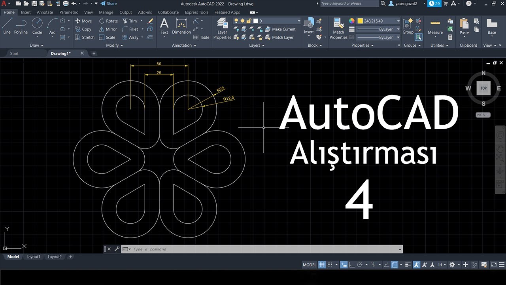Toggle polar tracking in status bar
Screen dimensions: 506x285
(x=360, y=265)
